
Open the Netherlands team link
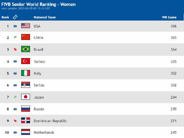click(44, 133)
